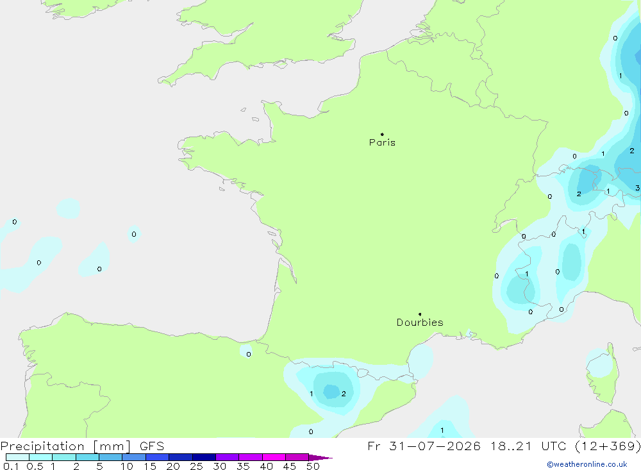Pick the 0.5–1 mm legend swatch
Screen dimensions: 641x470
(x=41, y=457)
